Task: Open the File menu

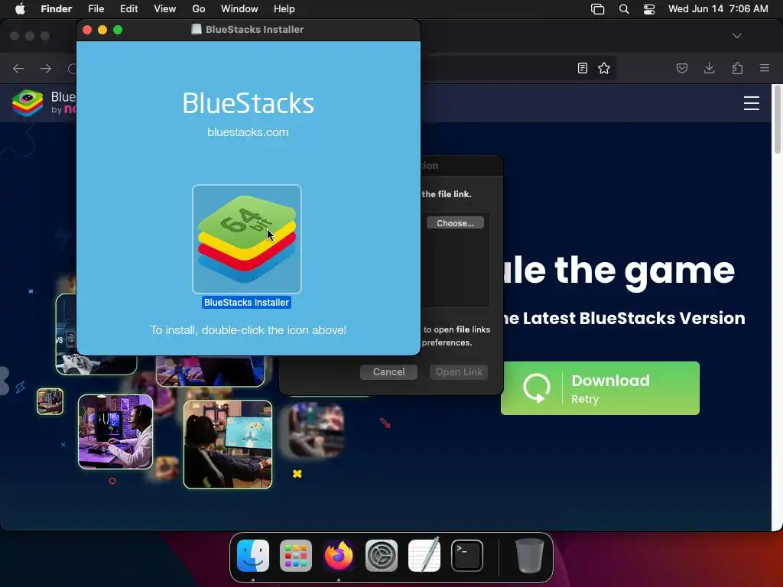Action: pos(96,9)
